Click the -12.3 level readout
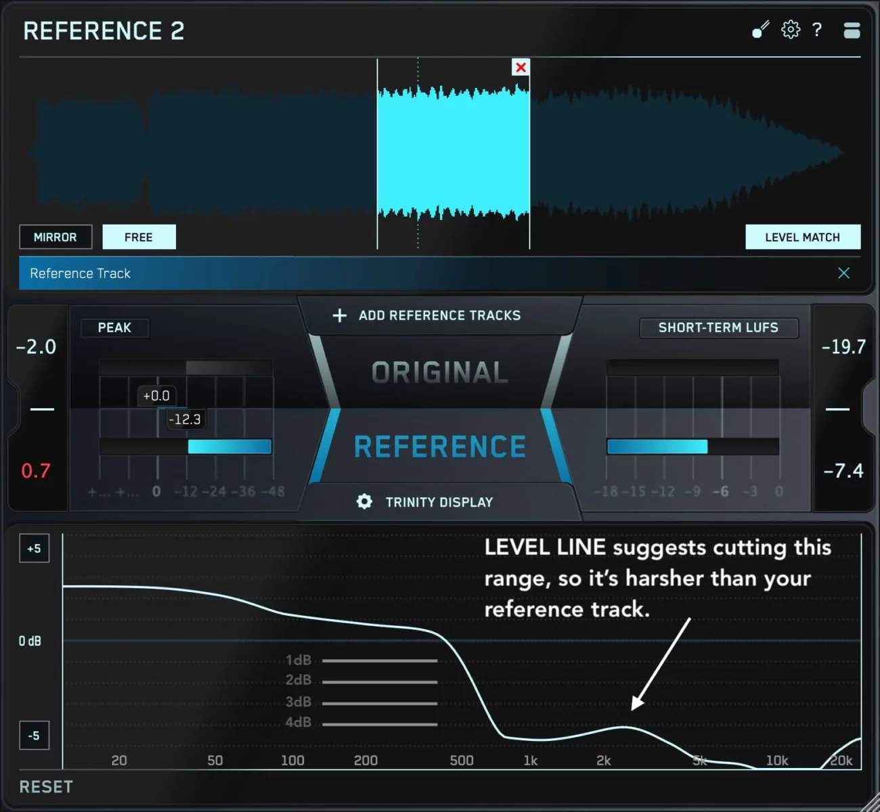 (x=185, y=420)
